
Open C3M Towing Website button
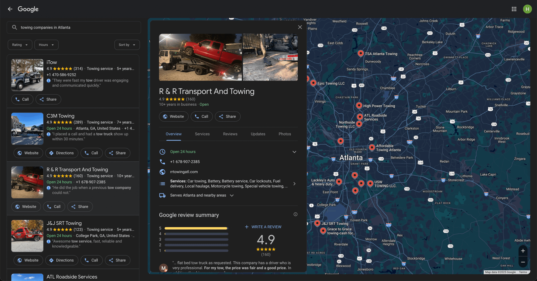pyautogui.click(x=28, y=153)
